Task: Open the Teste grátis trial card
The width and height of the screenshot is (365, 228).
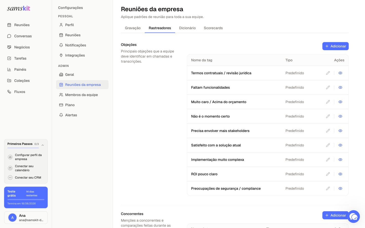Action: click(26, 197)
